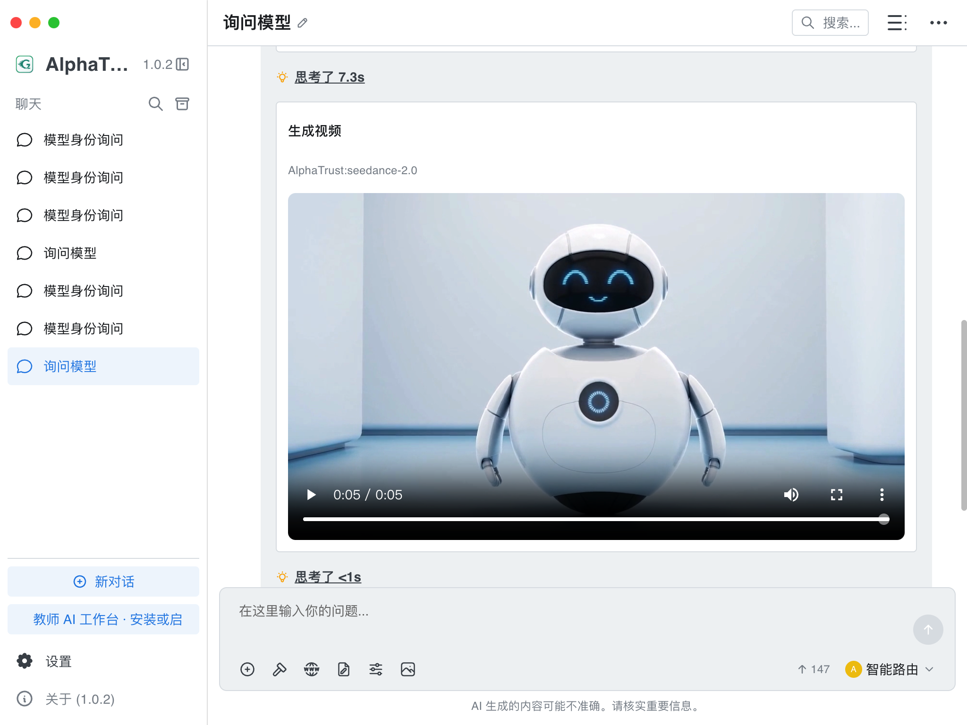The width and height of the screenshot is (967, 725).
Task: Expand the 思考了 <1s reasoning
Action: pos(328,577)
